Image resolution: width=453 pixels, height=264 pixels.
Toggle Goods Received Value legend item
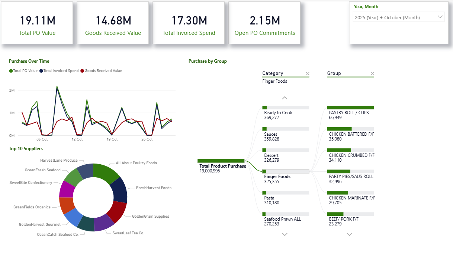pos(103,71)
